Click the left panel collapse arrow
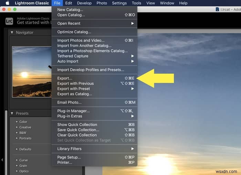241x175 pixels. tap(2, 160)
